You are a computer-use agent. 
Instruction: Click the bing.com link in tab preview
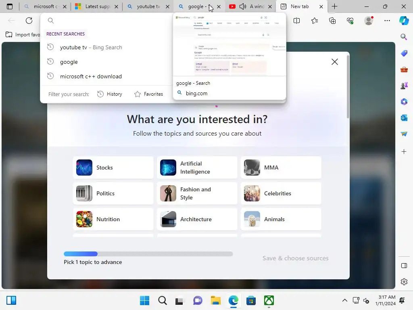196,93
